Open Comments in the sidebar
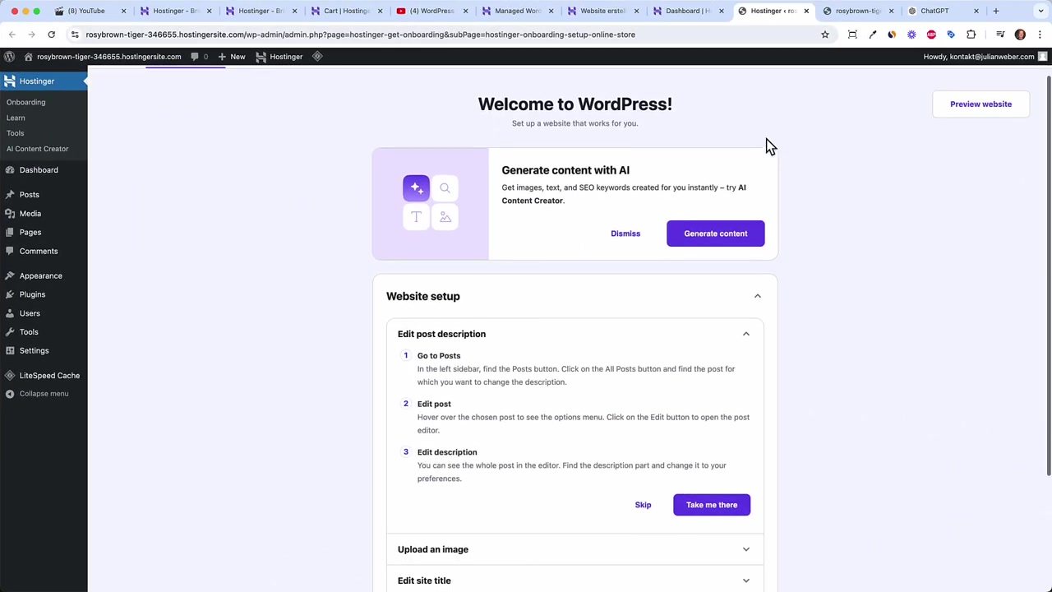 [39, 252]
